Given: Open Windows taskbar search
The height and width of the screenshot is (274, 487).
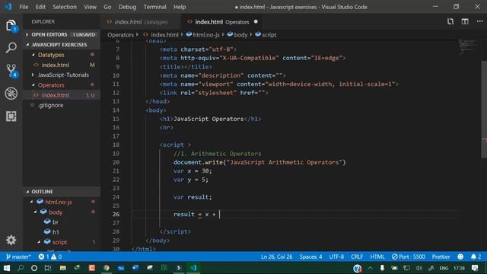Looking at the screenshot, I should click(x=21, y=268).
